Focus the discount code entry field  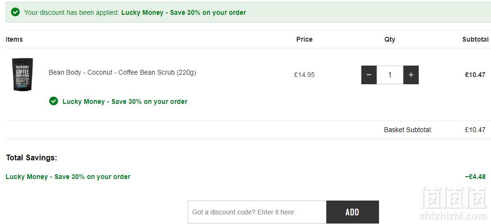click(x=257, y=212)
